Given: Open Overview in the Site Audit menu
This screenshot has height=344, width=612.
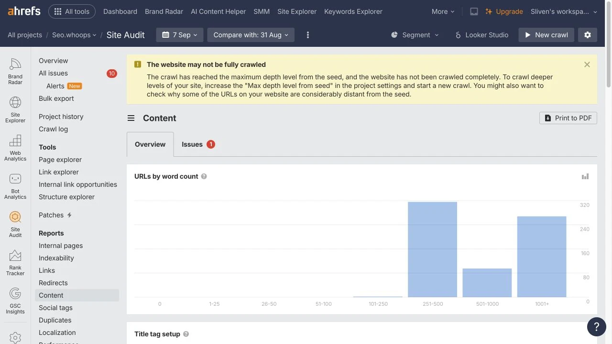Looking at the screenshot, I should tap(54, 61).
